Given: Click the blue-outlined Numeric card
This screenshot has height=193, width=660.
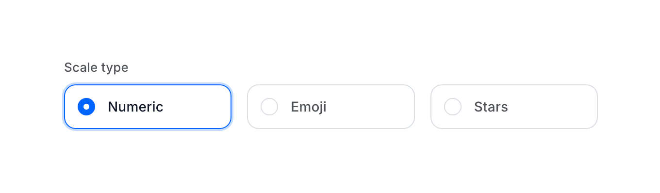Looking at the screenshot, I should (x=148, y=107).
